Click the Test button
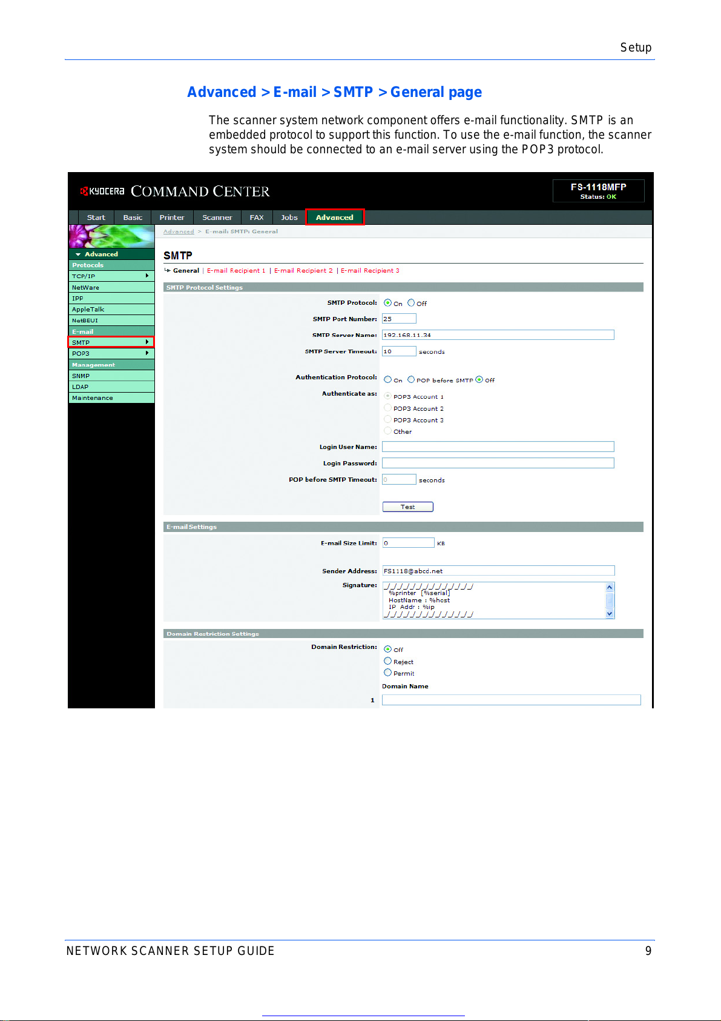The height and width of the screenshot is (1021, 721). pyautogui.click(x=408, y=507)
